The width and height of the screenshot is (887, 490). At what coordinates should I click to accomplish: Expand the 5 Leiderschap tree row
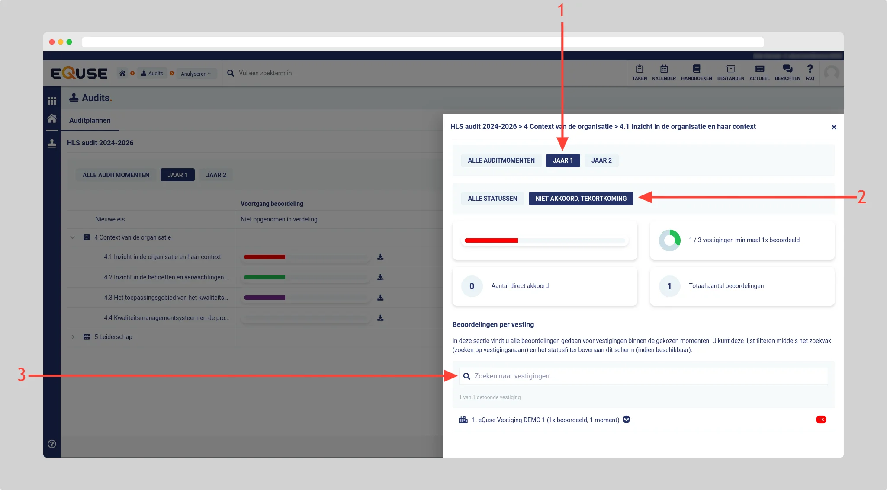point(73,337)
